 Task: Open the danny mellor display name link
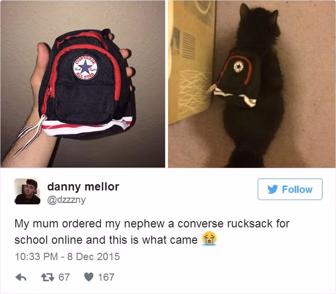pos(83,187)
